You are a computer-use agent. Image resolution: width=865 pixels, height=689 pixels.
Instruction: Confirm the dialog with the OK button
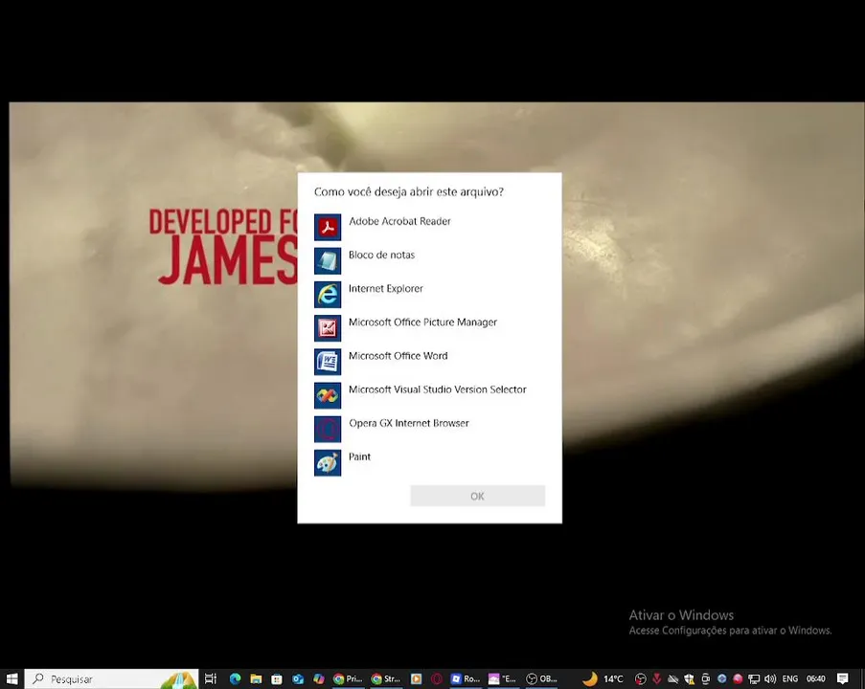[x=478, y=496]
